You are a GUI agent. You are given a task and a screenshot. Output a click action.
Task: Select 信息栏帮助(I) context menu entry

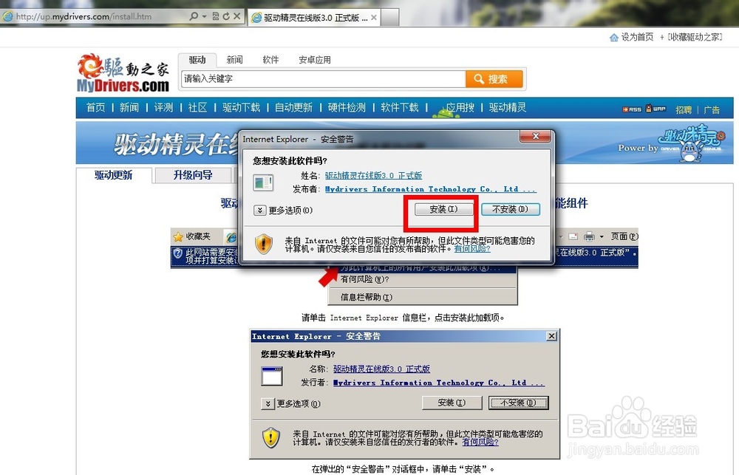367,298
